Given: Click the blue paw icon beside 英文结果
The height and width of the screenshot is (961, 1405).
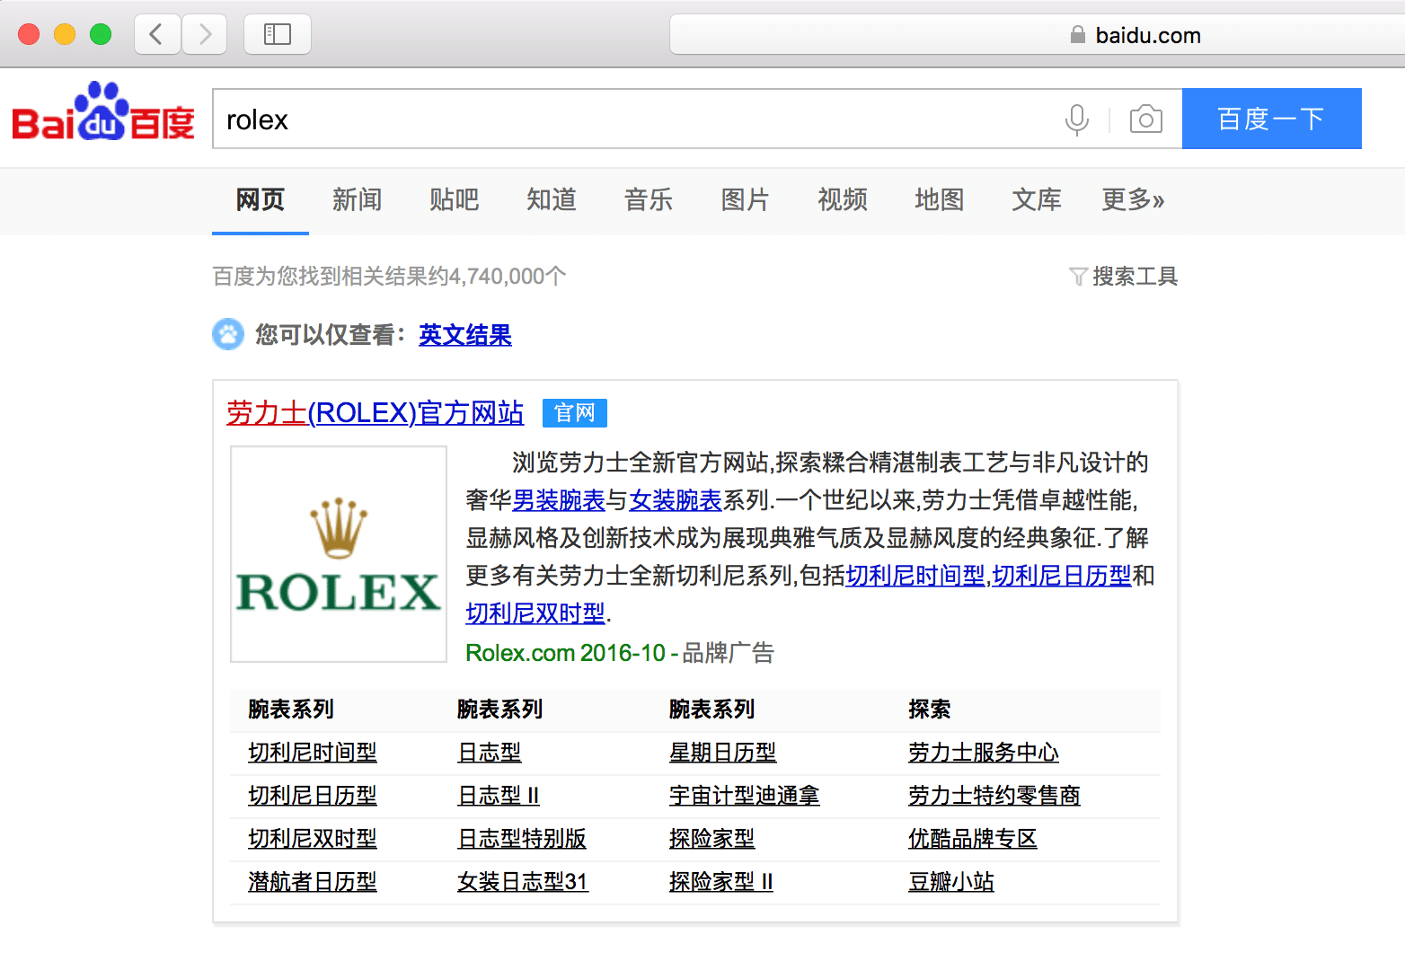Looking at the screenshot, I should click(228, 334).
